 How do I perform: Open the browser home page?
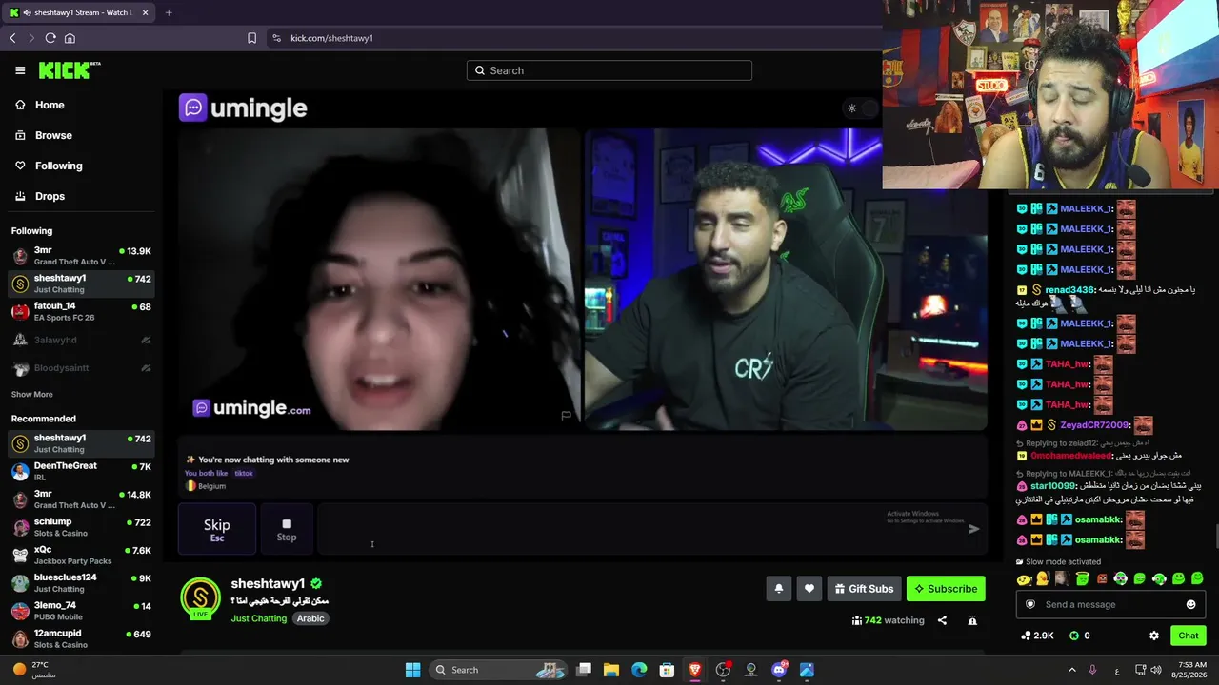[70, 38]
